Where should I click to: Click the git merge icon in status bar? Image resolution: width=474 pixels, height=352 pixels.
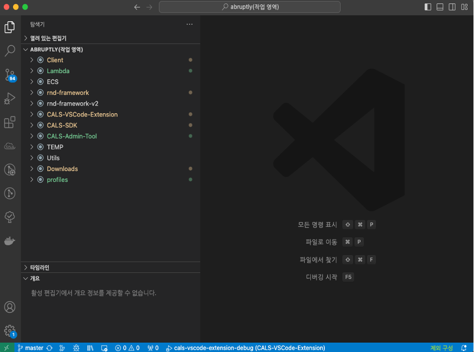[x=62, y=348]
